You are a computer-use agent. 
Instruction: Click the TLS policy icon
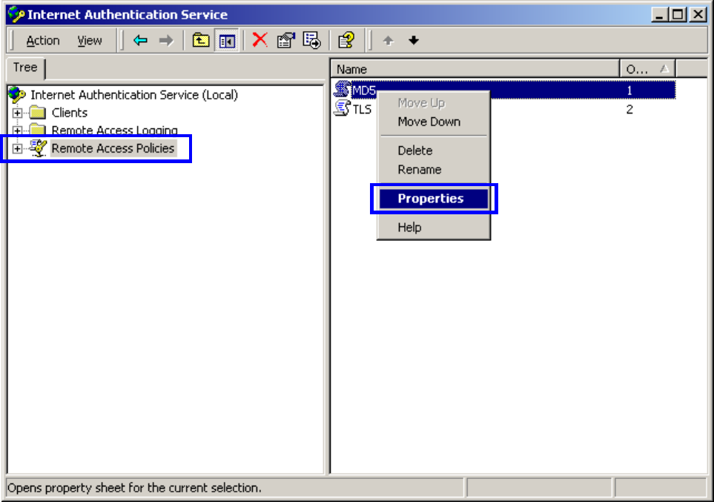tap(342, 108)
